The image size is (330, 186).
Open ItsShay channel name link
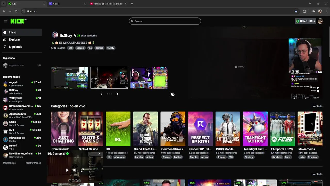pyautogui.click(x=66, y=35)
